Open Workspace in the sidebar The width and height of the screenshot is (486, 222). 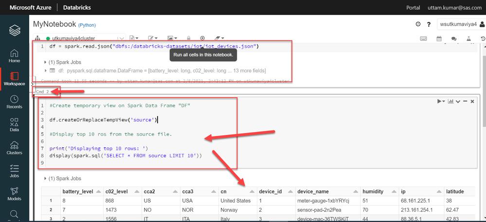(14, 79)
